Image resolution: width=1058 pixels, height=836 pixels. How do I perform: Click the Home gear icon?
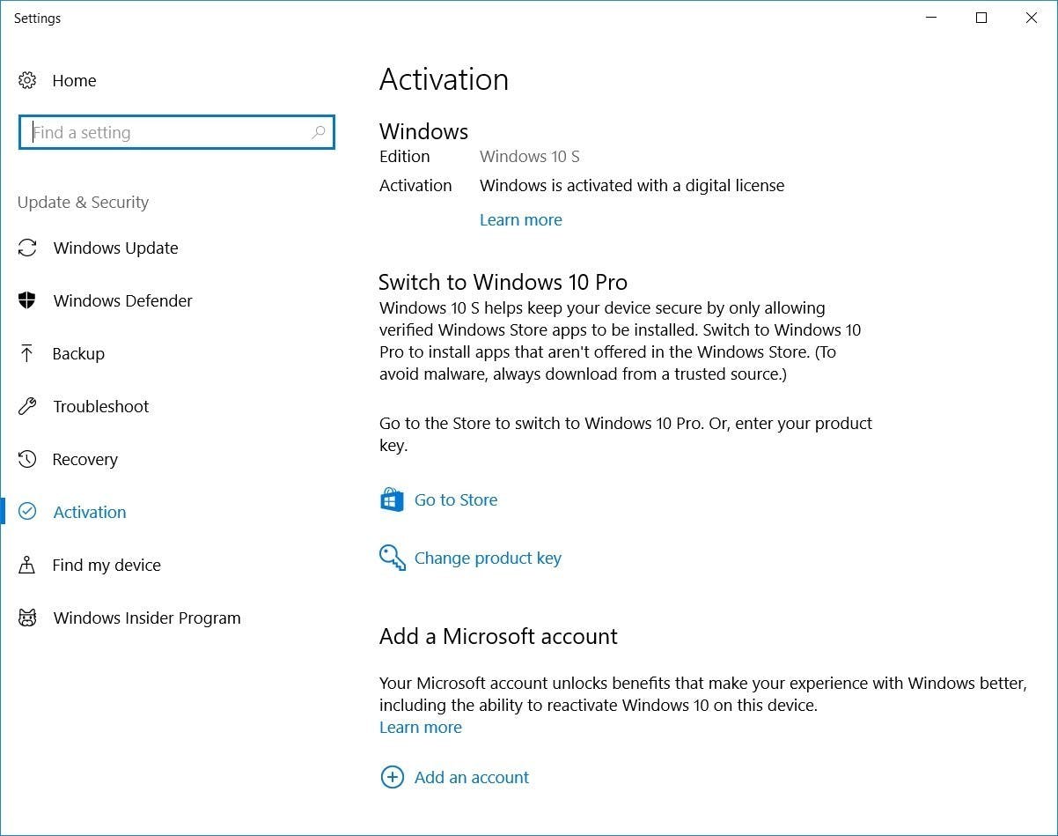point(27,80)
